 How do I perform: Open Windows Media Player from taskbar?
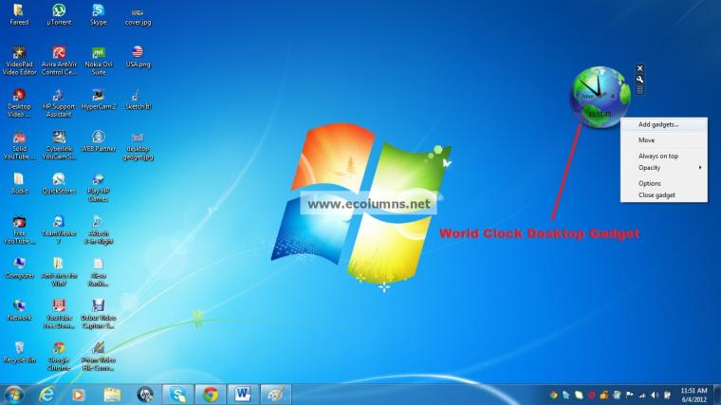[79, 395]
